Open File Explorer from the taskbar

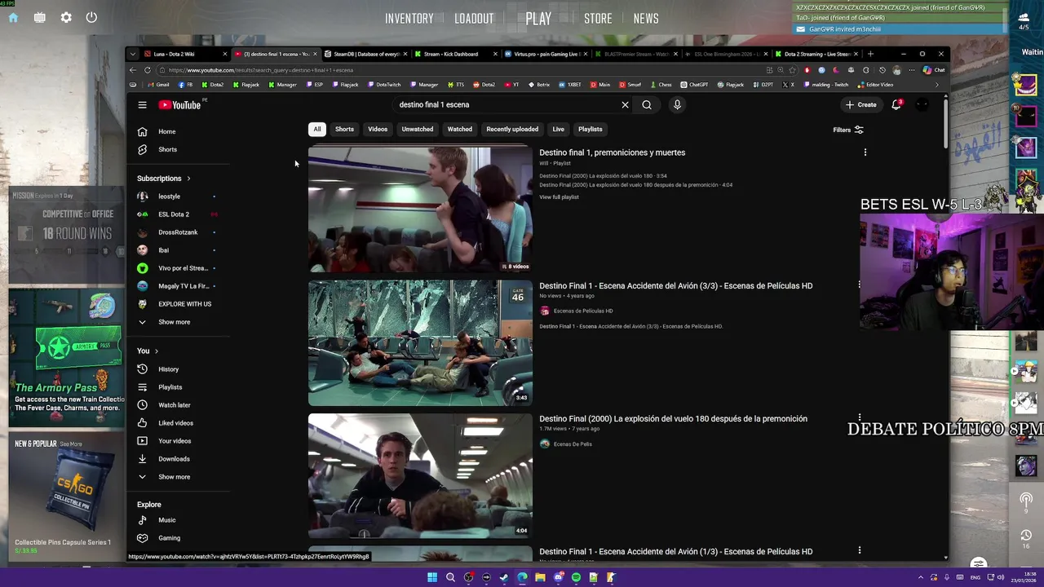pyautogui.click(x=540, y=577)
